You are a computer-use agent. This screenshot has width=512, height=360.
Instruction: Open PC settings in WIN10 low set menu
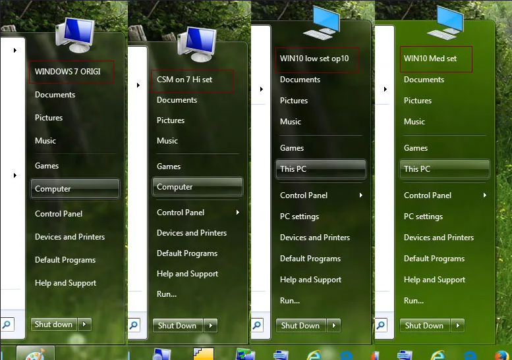coord(299,217)
